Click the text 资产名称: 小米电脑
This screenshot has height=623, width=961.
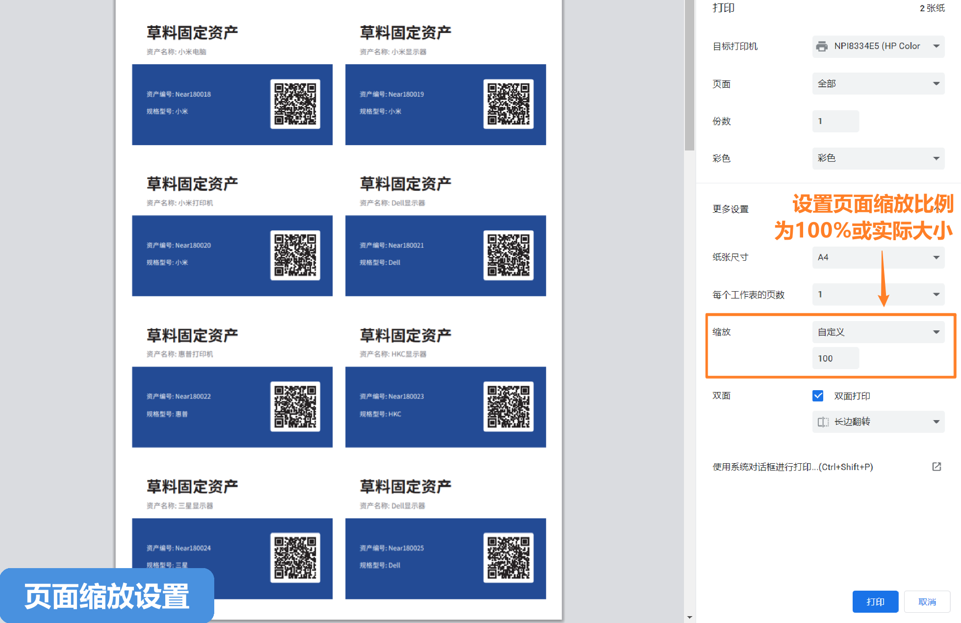pyautogui.click(x=177, y=52)
